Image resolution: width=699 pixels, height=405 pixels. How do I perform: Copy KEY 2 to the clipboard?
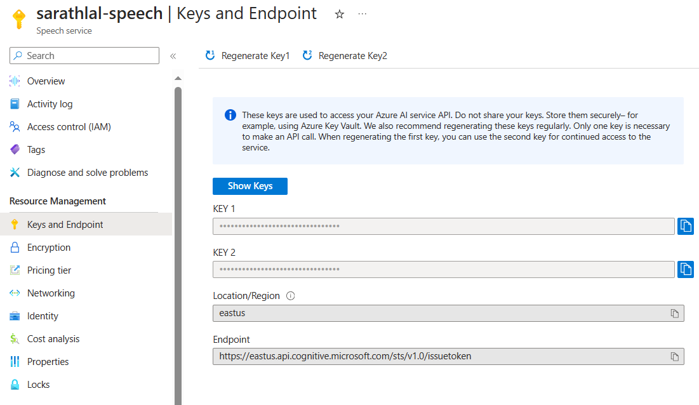(x=686, y=269)
